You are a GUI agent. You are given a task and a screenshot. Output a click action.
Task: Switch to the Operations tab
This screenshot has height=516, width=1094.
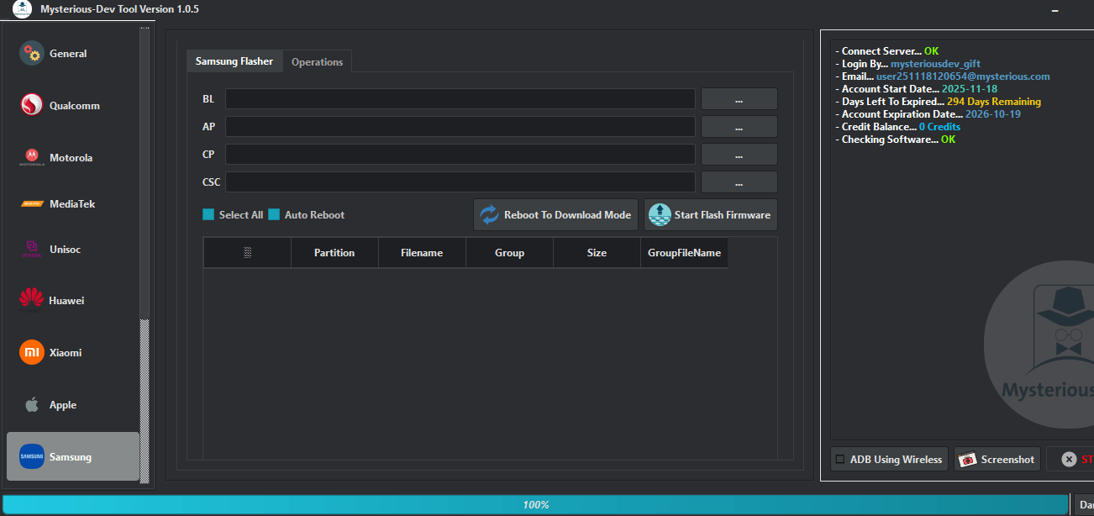coord(317,61)
